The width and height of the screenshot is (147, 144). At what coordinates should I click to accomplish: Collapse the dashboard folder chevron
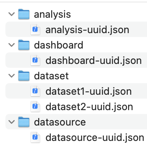click(12, 45)
